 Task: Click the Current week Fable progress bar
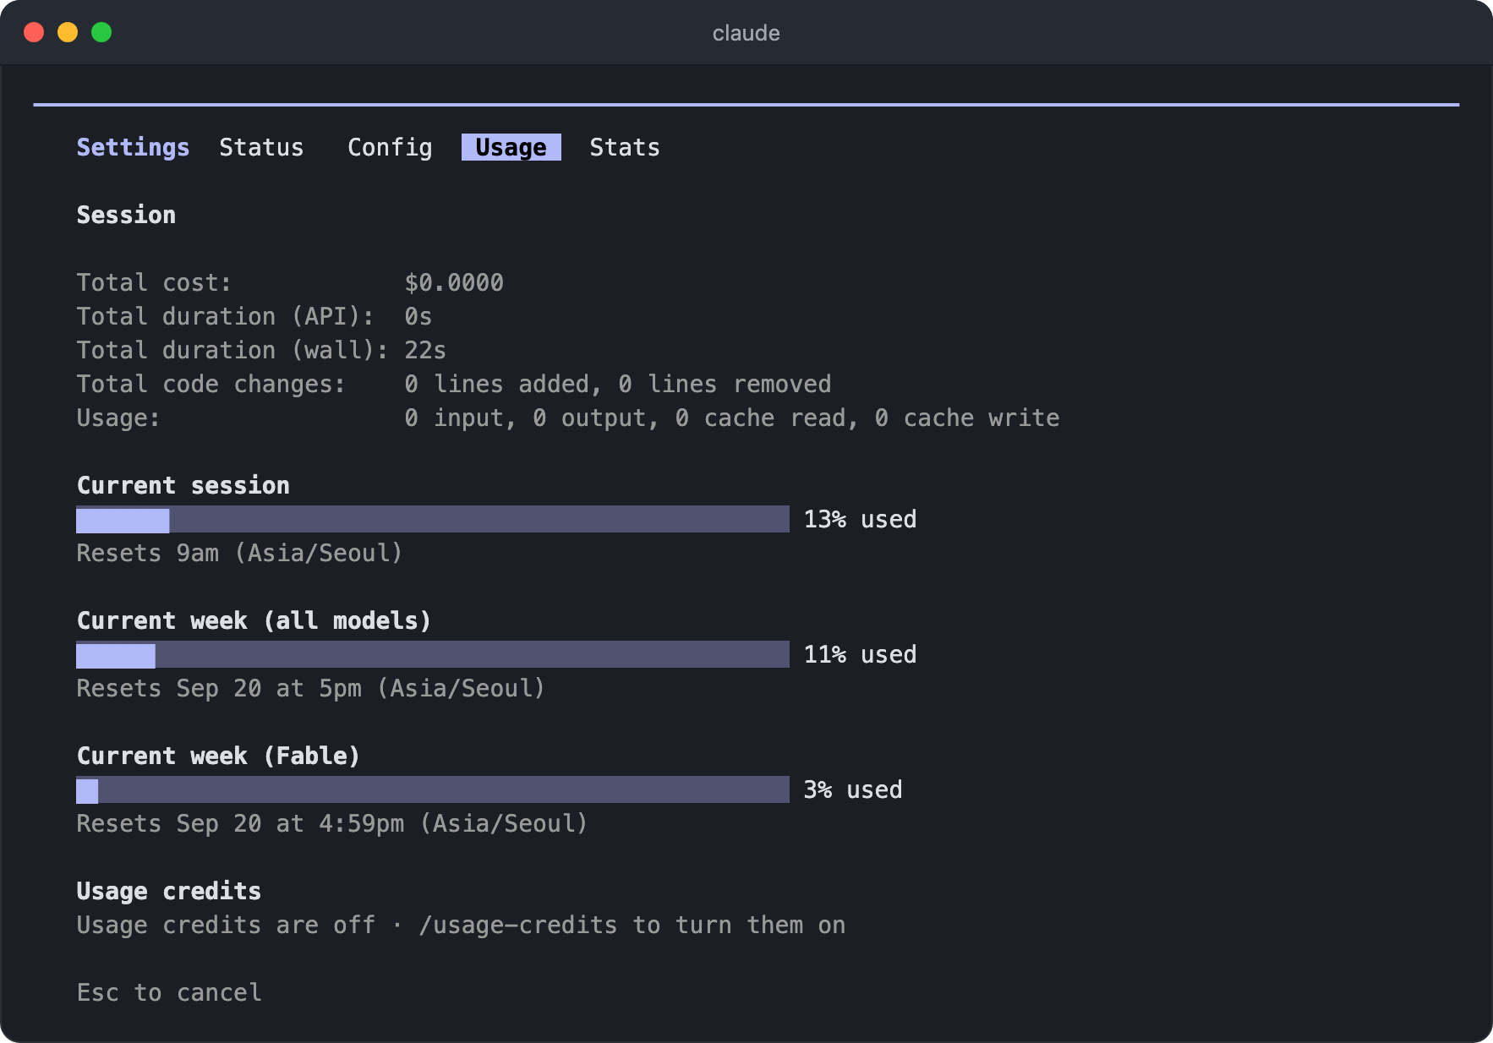(433, 789)
